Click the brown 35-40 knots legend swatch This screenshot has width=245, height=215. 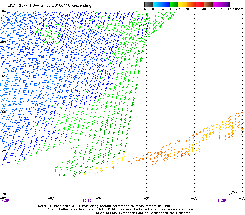point(209,4)
